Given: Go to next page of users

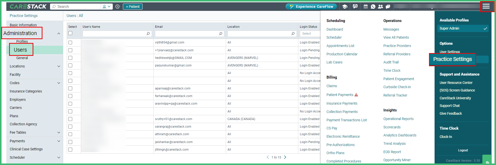Looking at the screenshot, I should [285, 157].
